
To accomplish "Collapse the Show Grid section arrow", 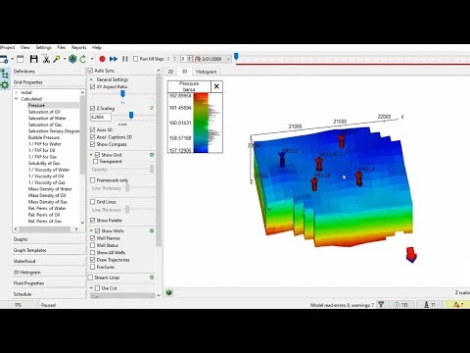I will coord(91,155).
